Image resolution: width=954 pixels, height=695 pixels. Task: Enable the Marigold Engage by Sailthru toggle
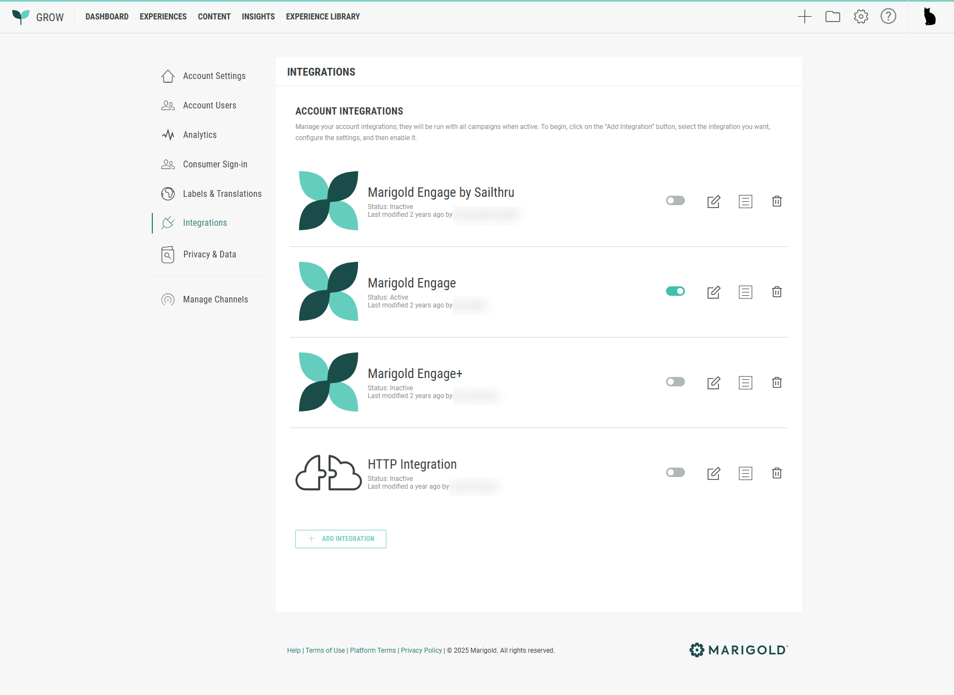tap(675, 201)
